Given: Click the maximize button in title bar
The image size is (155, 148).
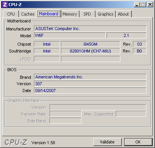Looking at the screenshot, I should click(x=143, y=5).
